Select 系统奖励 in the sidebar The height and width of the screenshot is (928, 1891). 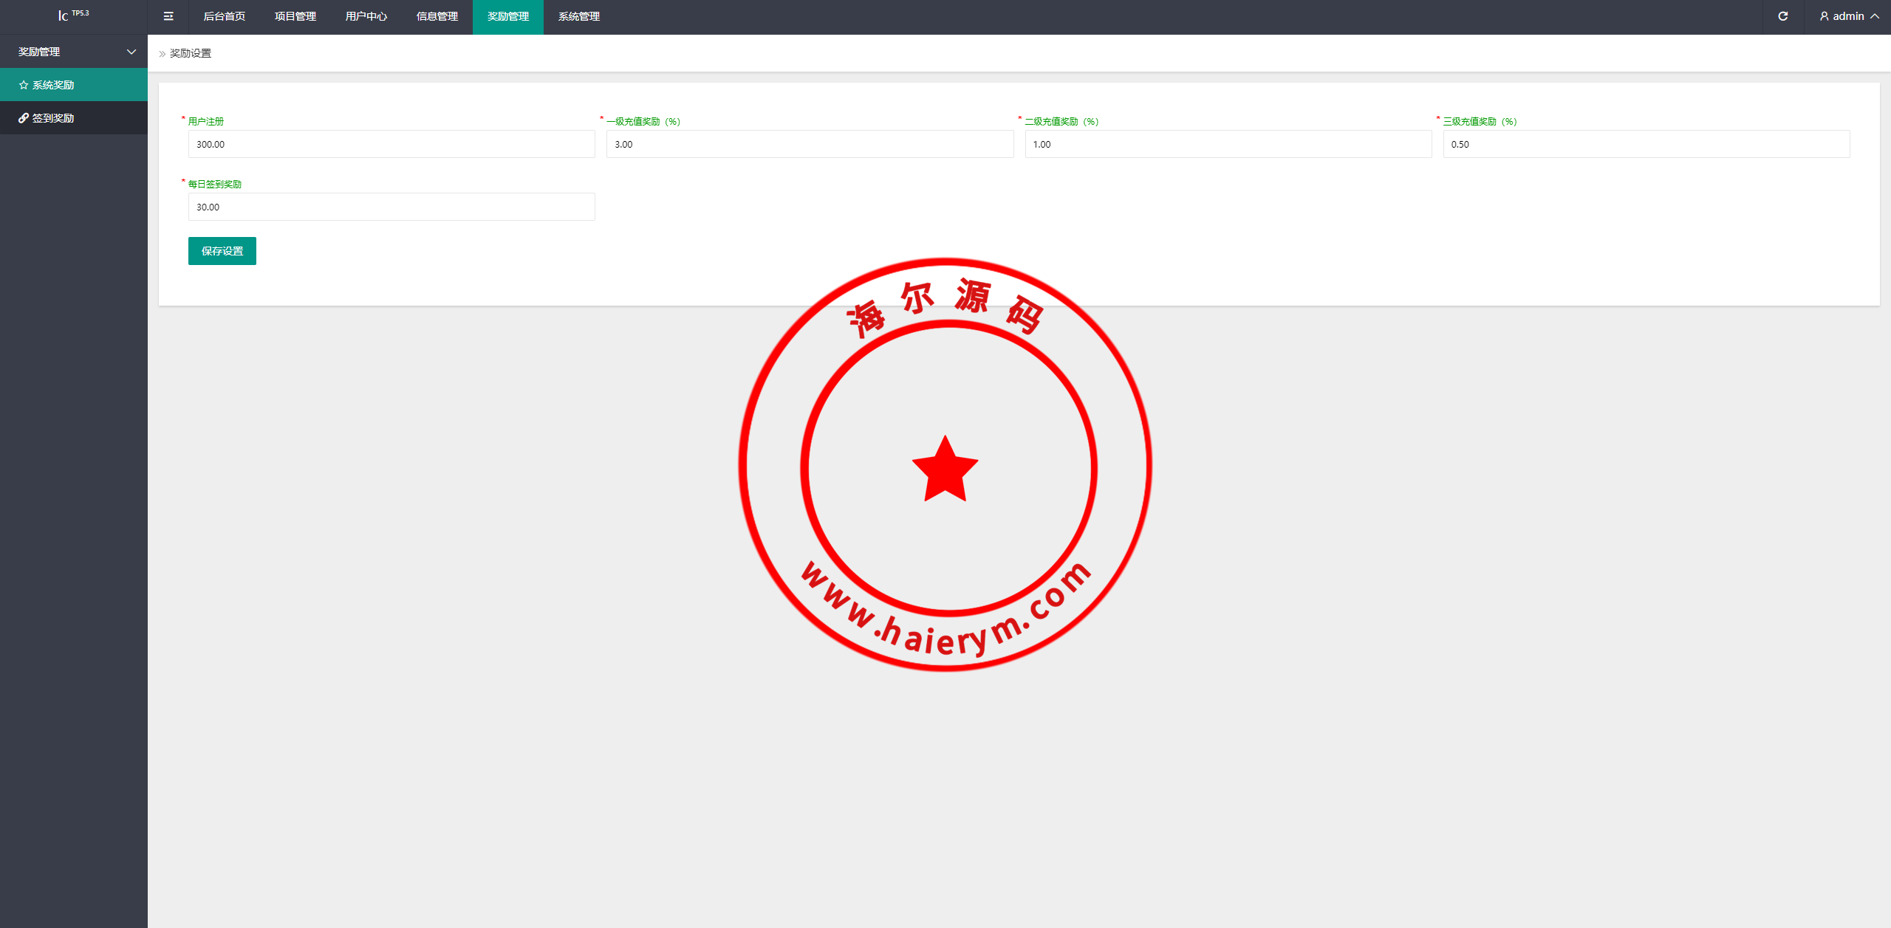click(x=52, y=84)
